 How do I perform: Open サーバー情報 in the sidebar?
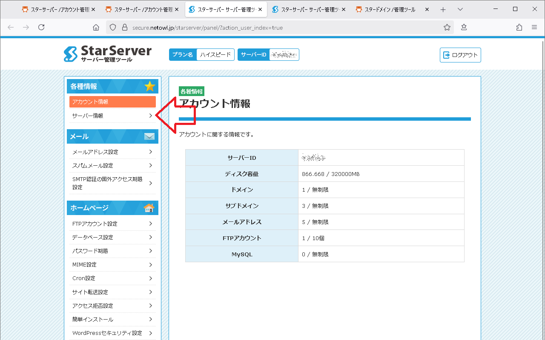pos(112,116)
